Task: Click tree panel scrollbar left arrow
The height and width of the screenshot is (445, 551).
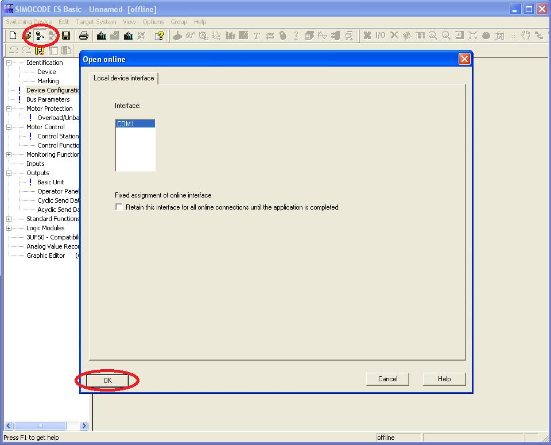Action: click(x=9, y=425)
